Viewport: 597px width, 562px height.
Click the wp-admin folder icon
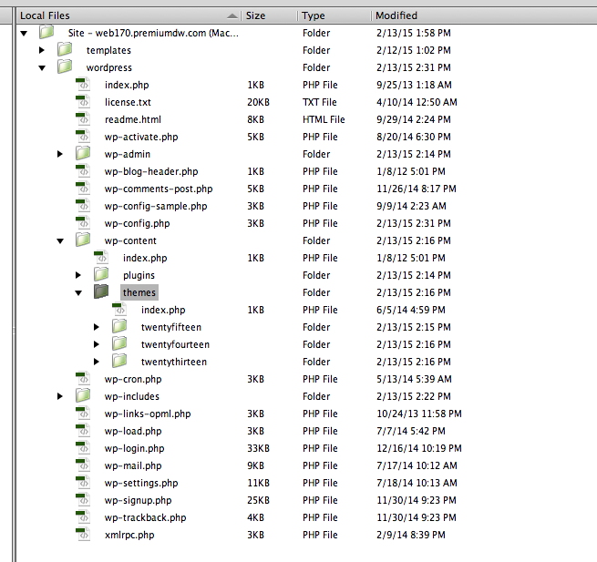[x=83, y=153]
